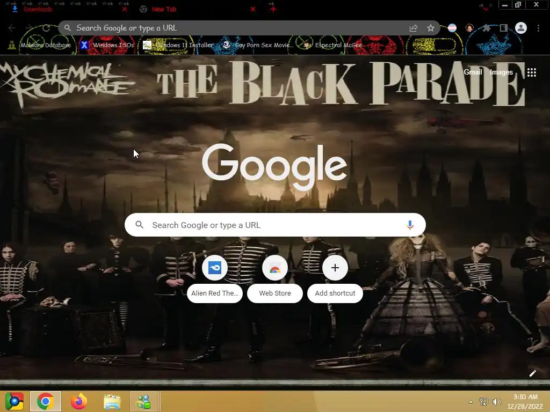Open the Chrome profile avatar

click(x=521, y=28)
